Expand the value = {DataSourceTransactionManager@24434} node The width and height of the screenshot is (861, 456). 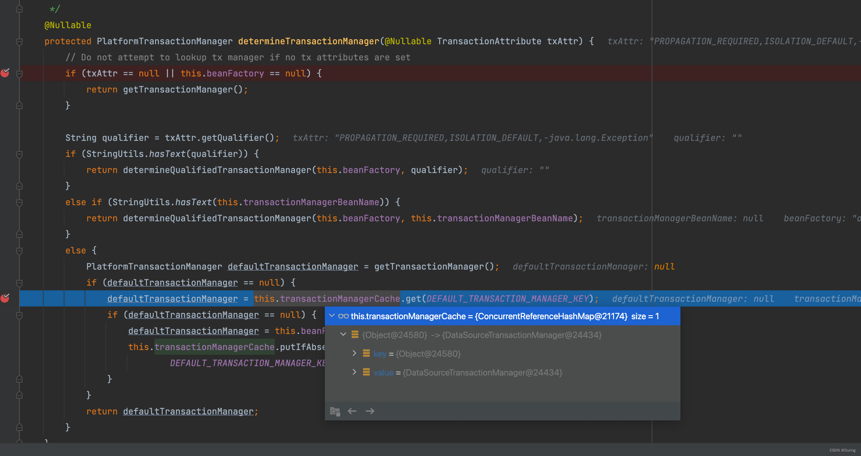(354, 372)
